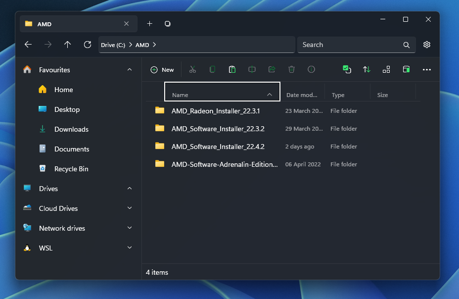The image size is (459, 299).
Task: Expand the Network drives section chevron
Action: point(130,228)
